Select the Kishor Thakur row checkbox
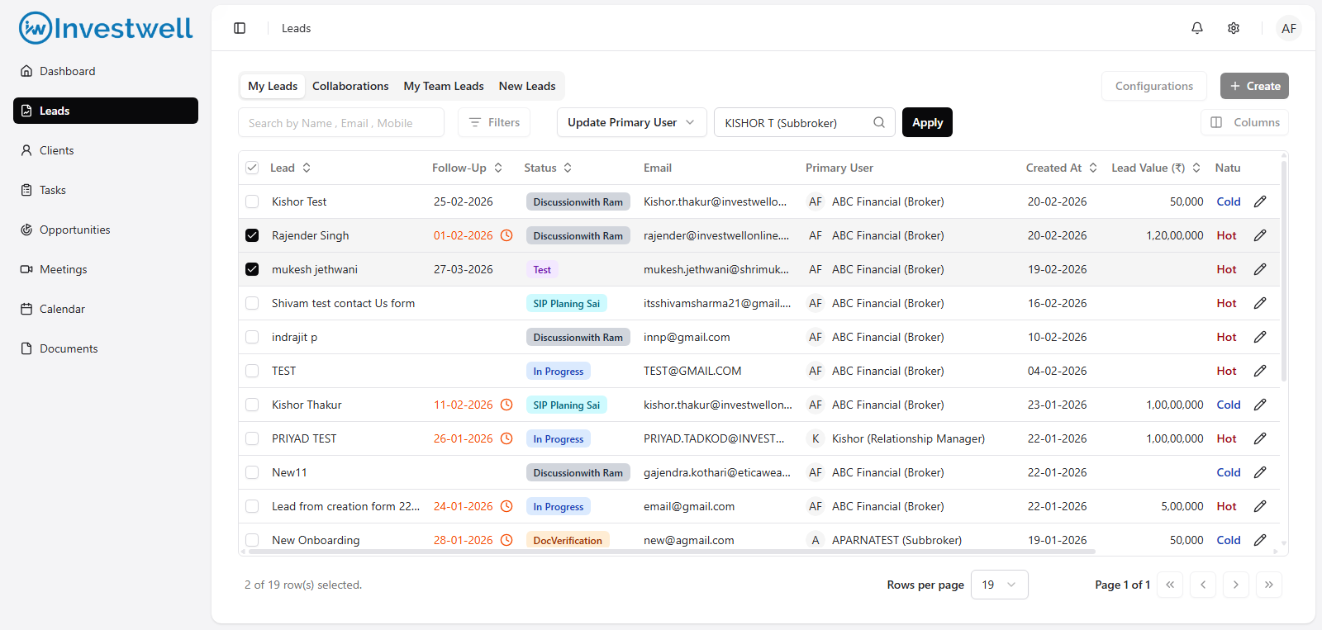The width and height of the screenshot is (1322, 630). (x=252, y=405)
